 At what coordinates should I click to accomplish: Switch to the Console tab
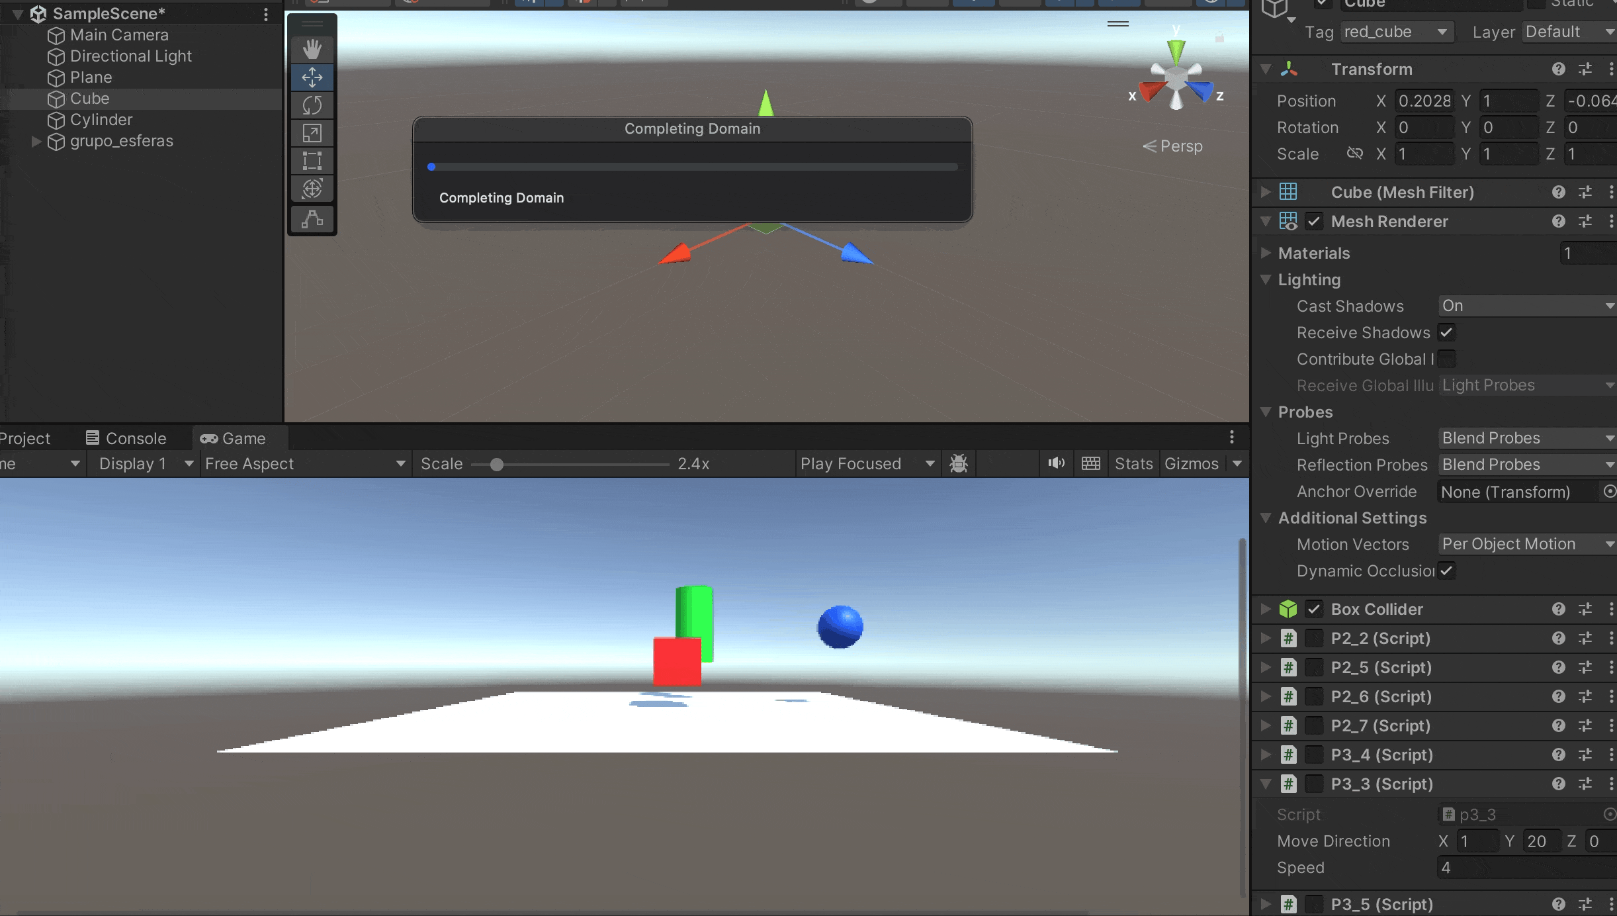point(126,438)
